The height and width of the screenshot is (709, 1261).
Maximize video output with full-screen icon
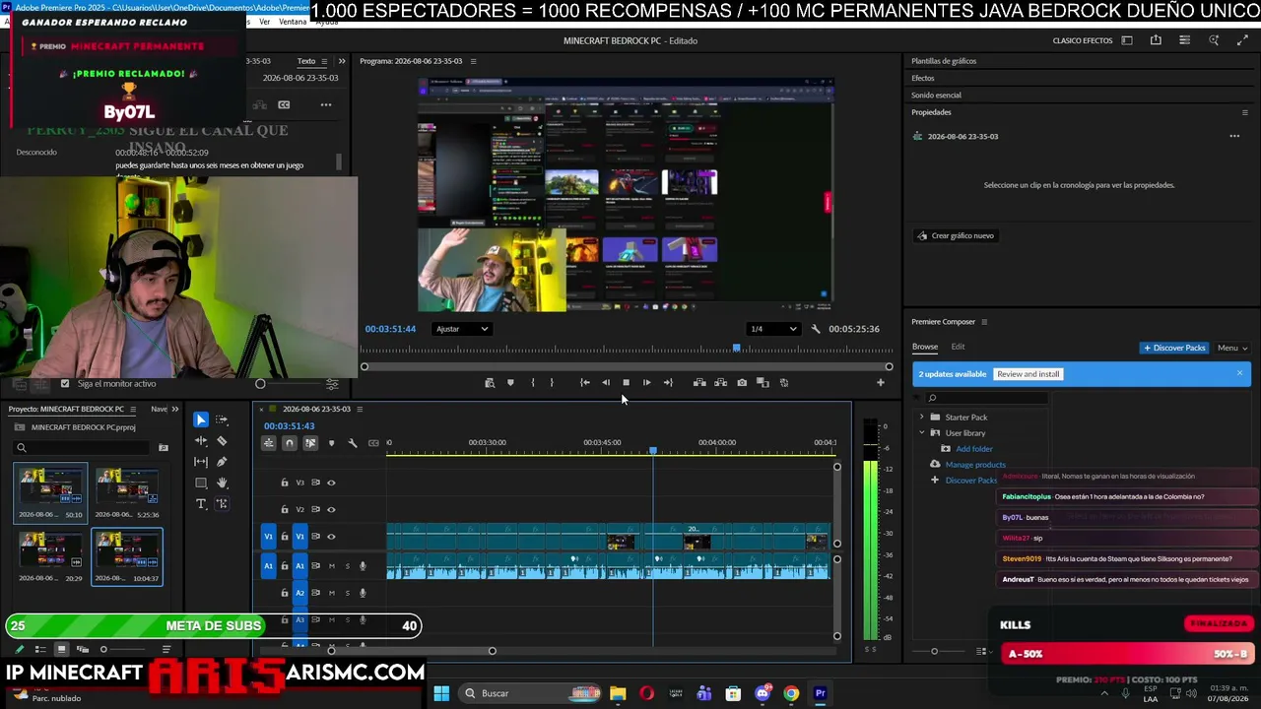click(1242, 40)
